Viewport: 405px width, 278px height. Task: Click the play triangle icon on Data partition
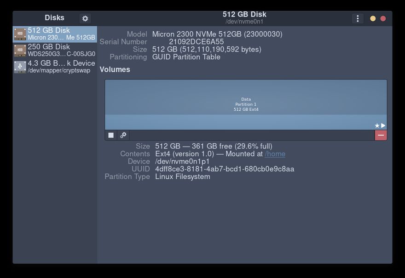383,125
